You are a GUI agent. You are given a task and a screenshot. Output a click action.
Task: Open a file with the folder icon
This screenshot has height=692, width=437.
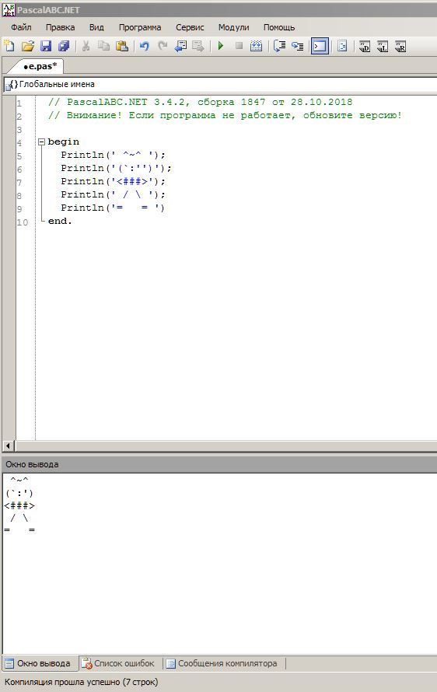point(28,46)
